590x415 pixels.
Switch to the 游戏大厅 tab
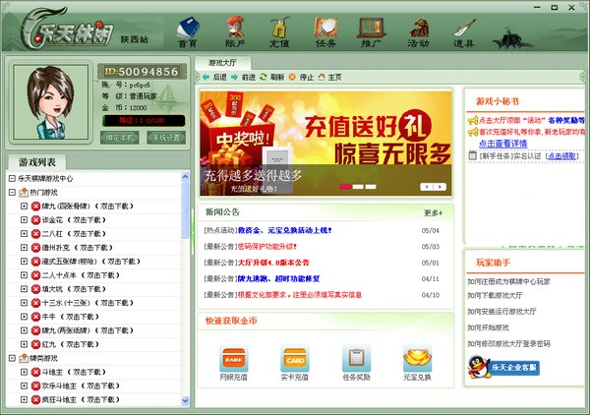coord(223,63)
